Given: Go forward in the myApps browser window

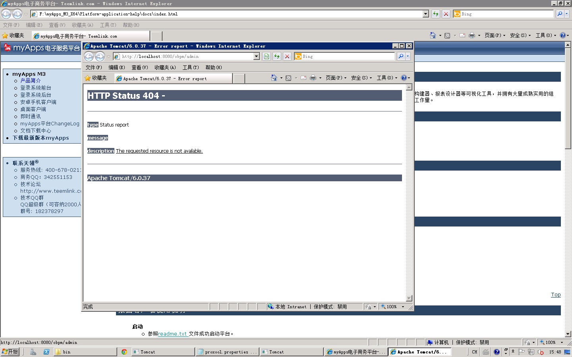Looking at the screenshot, I should click(x=17, y=14).
